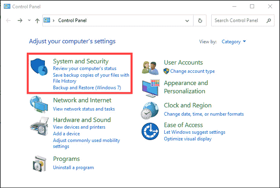
Task: Click the Network and Internet globe icon
Action: point(40,104)
